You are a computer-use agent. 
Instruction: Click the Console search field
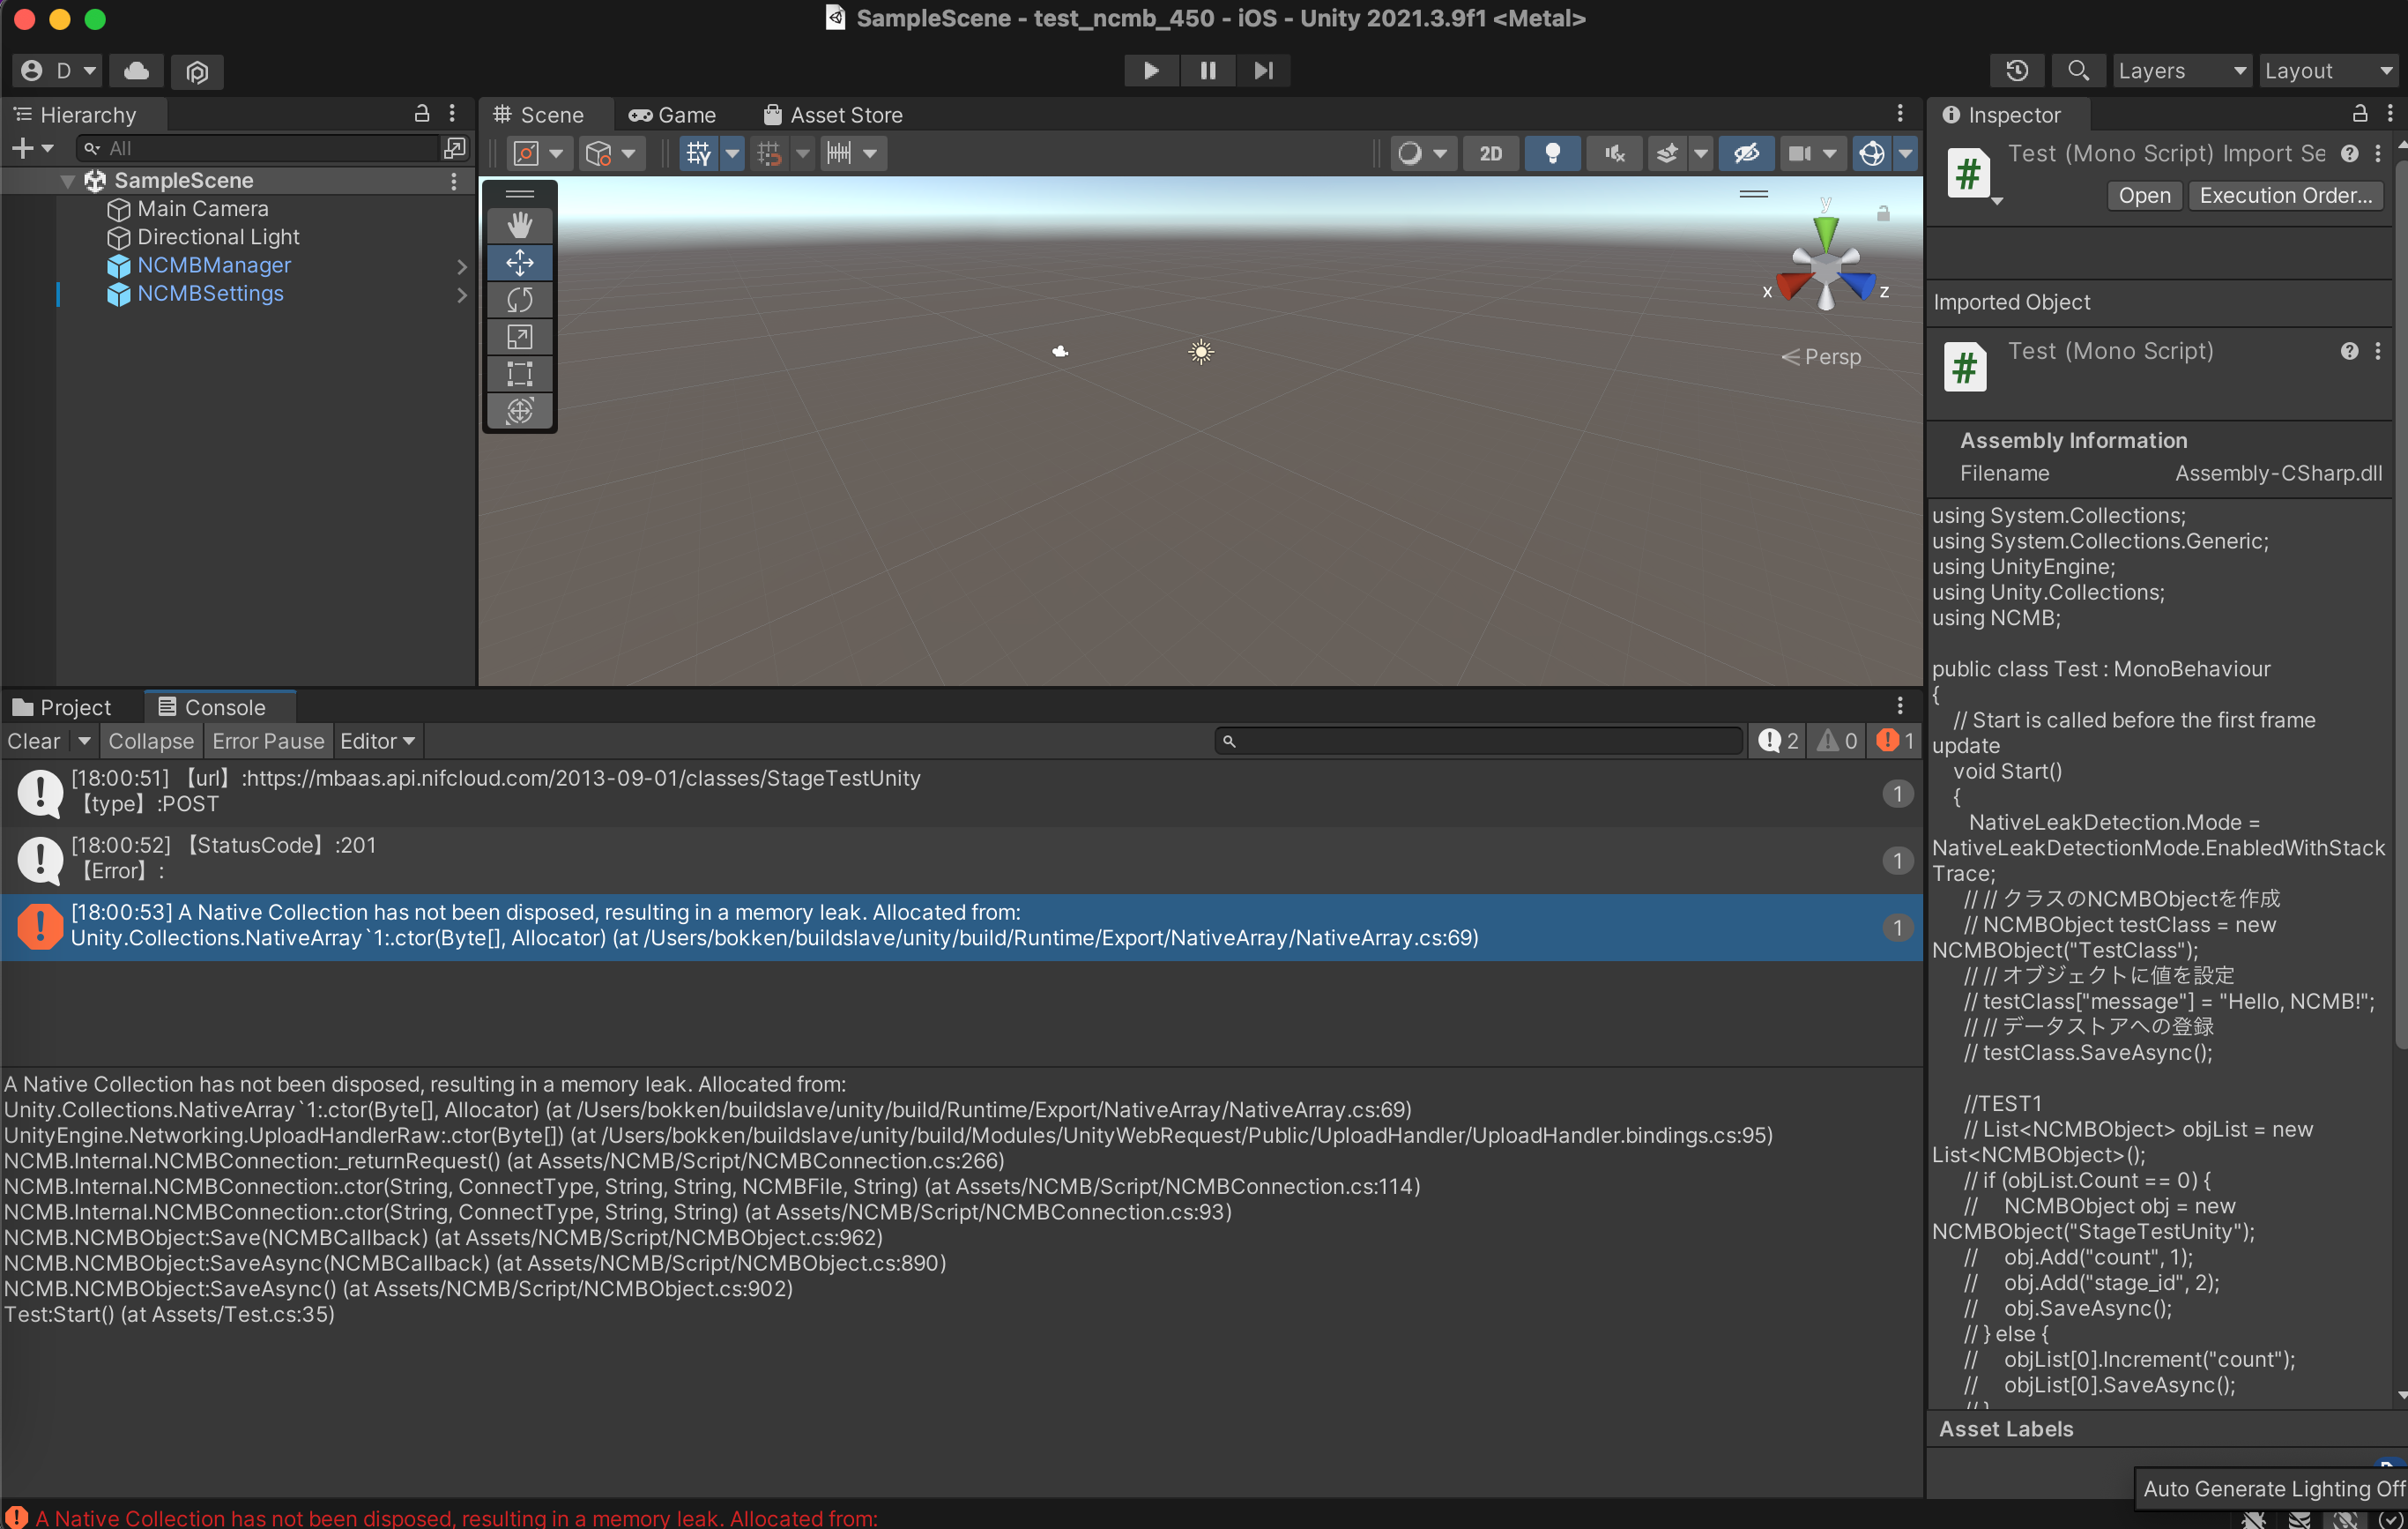point(1478,741)
